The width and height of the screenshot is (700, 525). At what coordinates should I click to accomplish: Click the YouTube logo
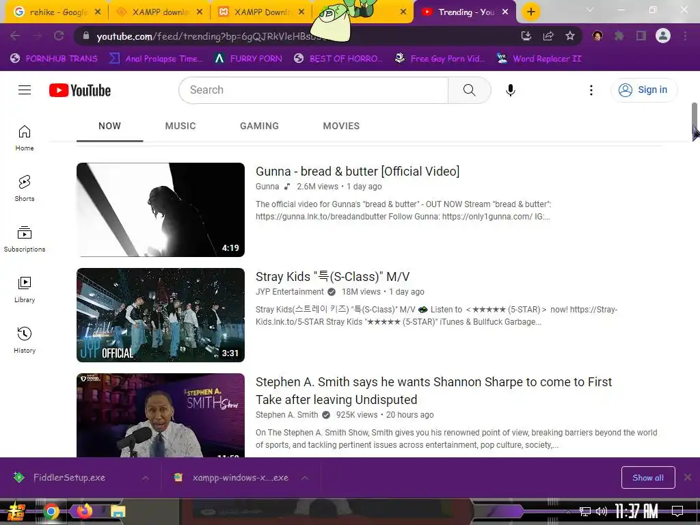coord(80,90)
